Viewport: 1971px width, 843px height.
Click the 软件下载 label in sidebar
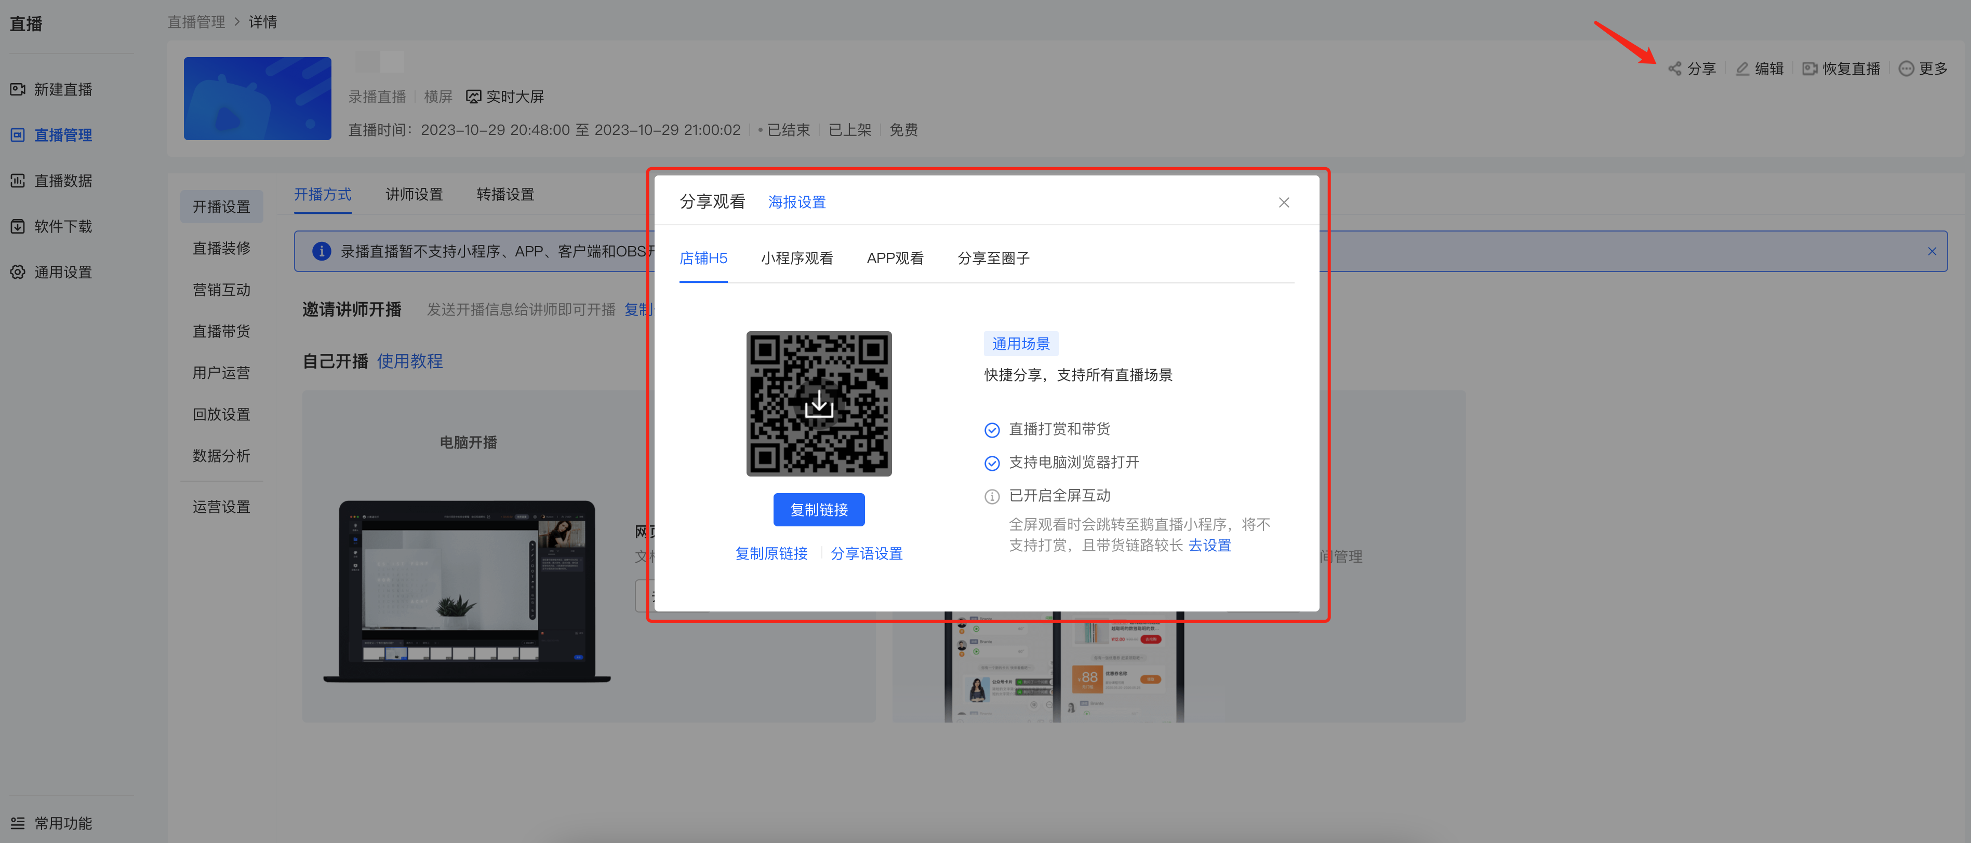[x=63, y=227]
